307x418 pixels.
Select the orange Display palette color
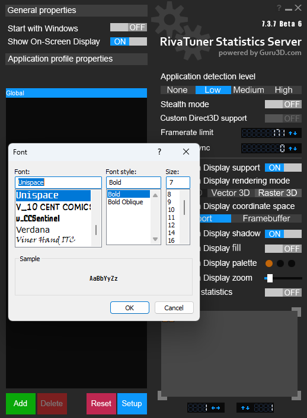[x=269, y=263]
